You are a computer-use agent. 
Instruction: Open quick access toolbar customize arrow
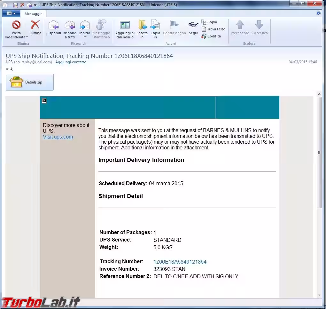pos(35,5)
